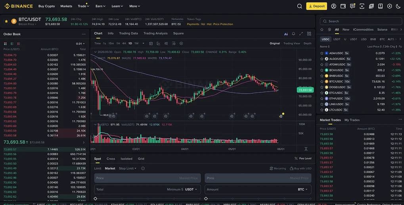Viewport: 404px width, 205px height.
Task: Open the chart layout grid icon
Action: [309, 34]
